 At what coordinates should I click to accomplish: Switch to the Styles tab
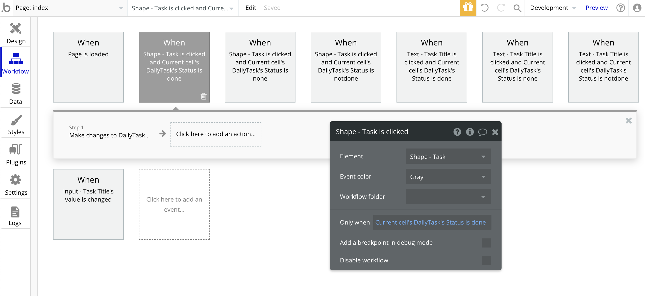coord(16,125)
